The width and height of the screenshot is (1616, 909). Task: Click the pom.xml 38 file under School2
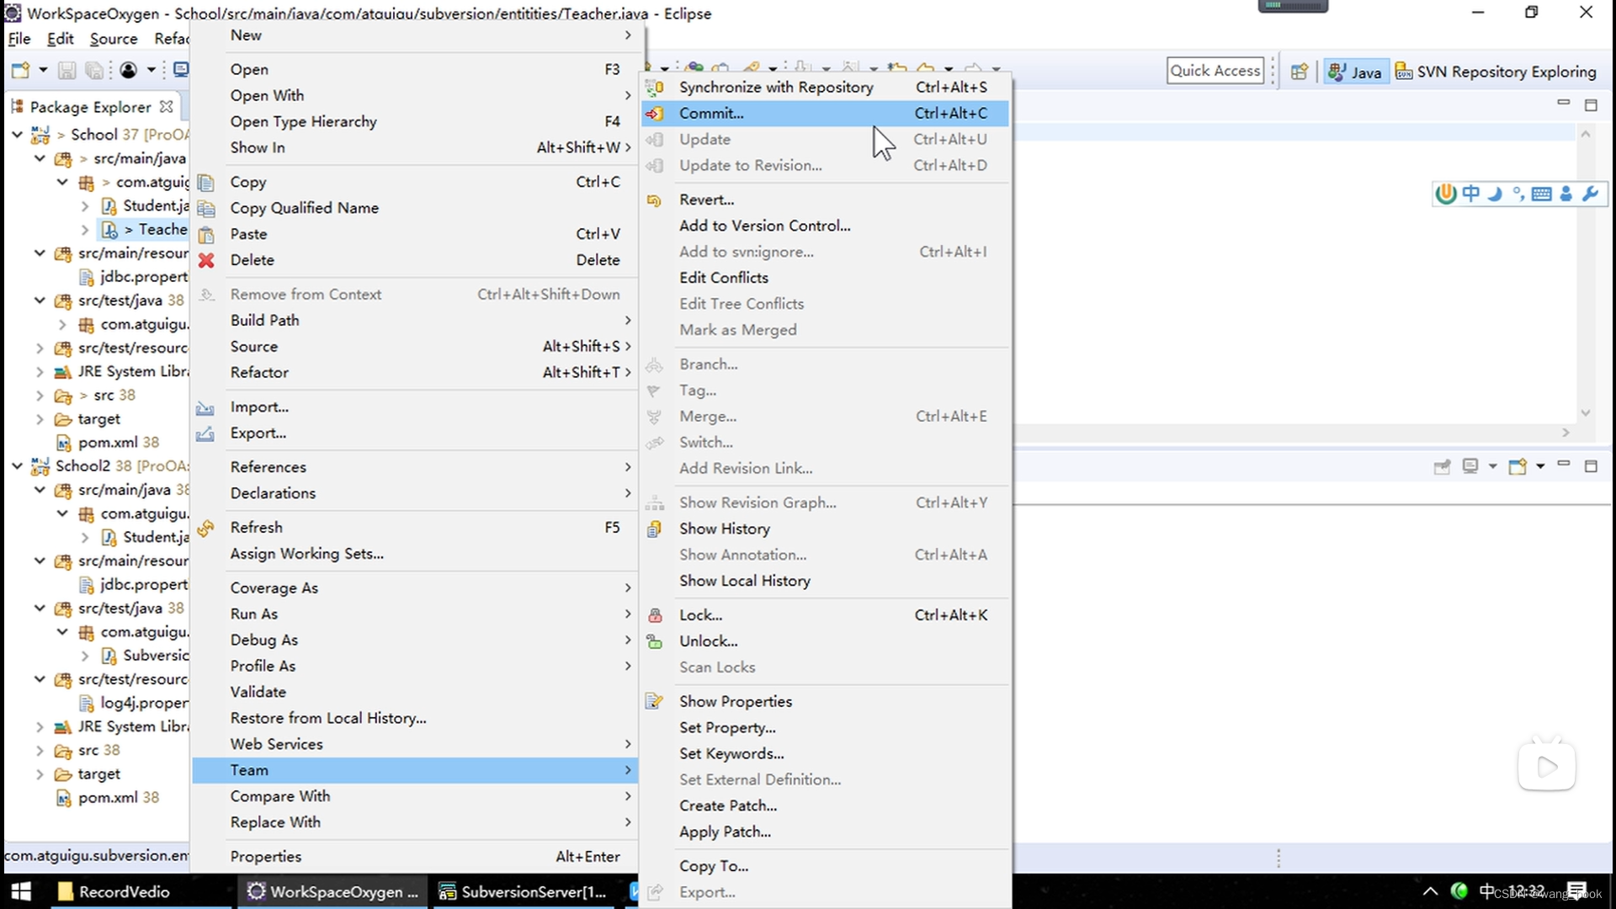click(x=118, y=797)
